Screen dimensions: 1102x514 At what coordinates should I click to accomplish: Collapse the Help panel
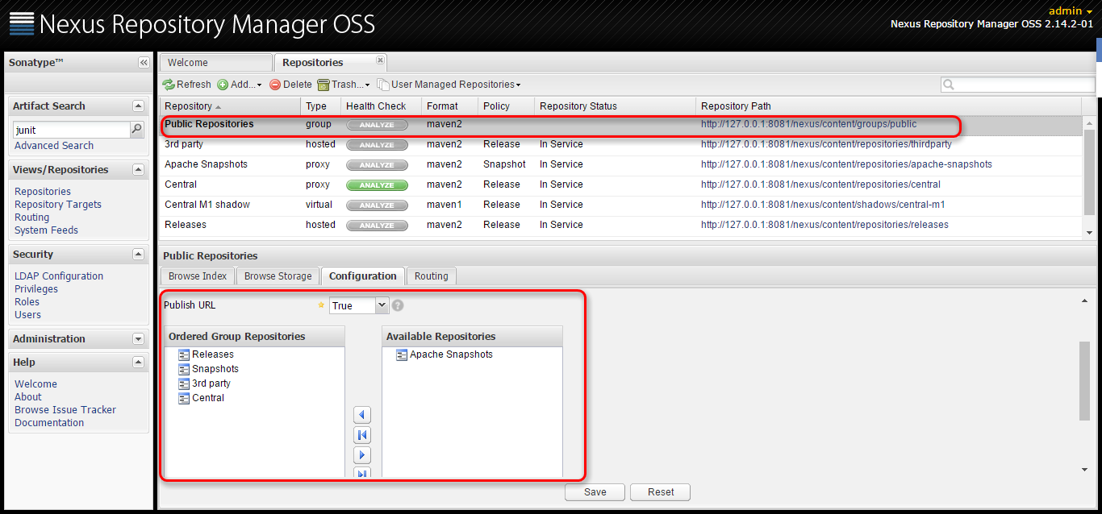click(138, 363)
